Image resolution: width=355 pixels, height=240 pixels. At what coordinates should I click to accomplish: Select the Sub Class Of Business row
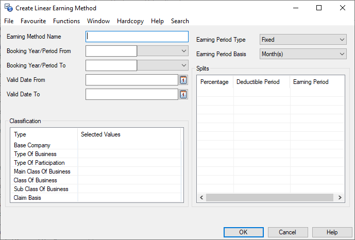[96, 189]
